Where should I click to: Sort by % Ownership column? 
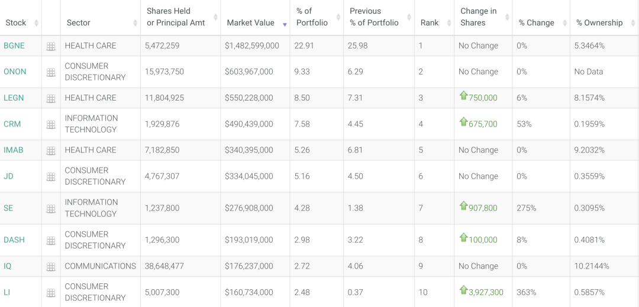point(599,22)
